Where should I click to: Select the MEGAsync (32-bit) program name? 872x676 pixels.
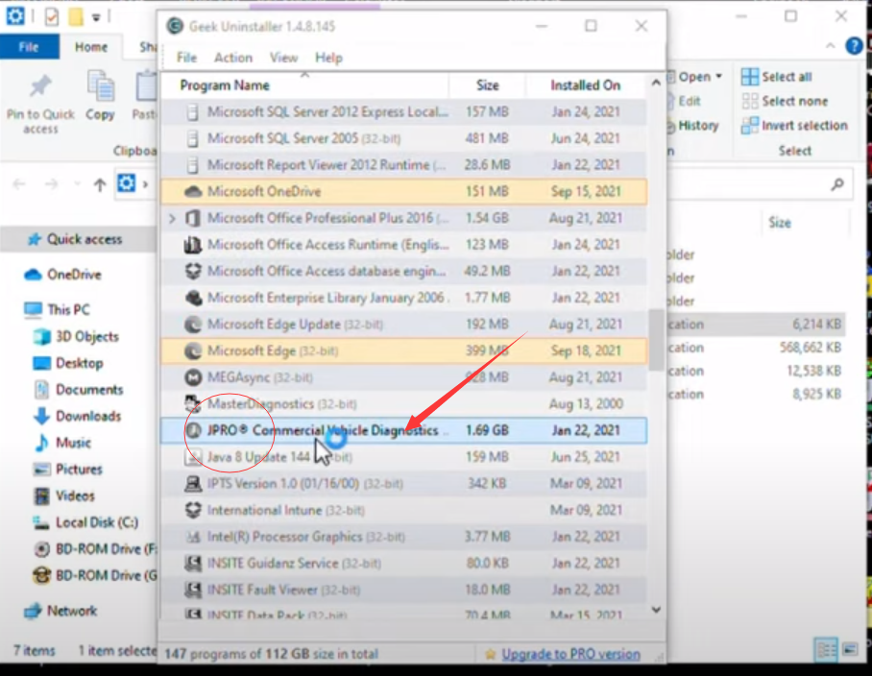[259, 377]
